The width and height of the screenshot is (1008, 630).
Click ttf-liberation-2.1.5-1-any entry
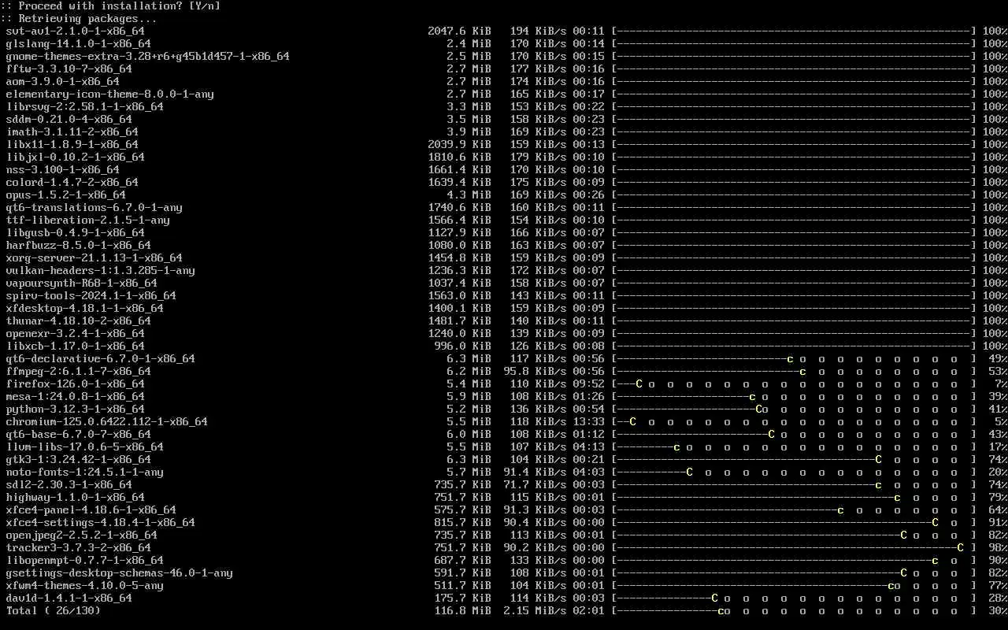pyautogui.click(x=88, y=220)
